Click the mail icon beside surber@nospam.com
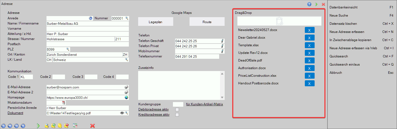The height and width of the screenshot is (129, 397). coord(126,87)
